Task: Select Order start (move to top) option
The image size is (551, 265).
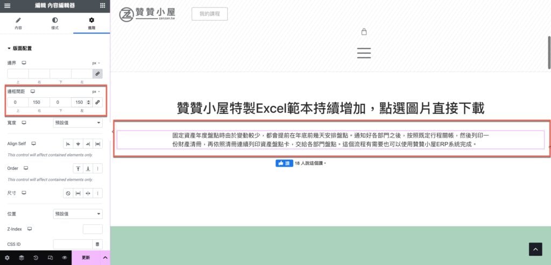Action: tap(78, 168)
